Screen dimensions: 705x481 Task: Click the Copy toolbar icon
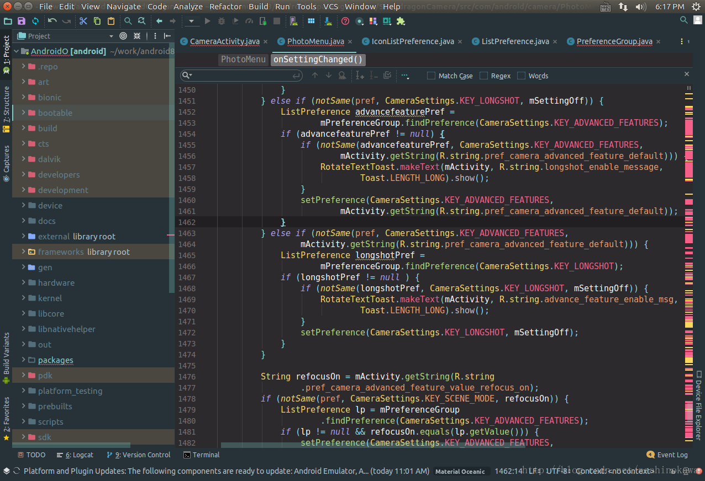point(97,21)
